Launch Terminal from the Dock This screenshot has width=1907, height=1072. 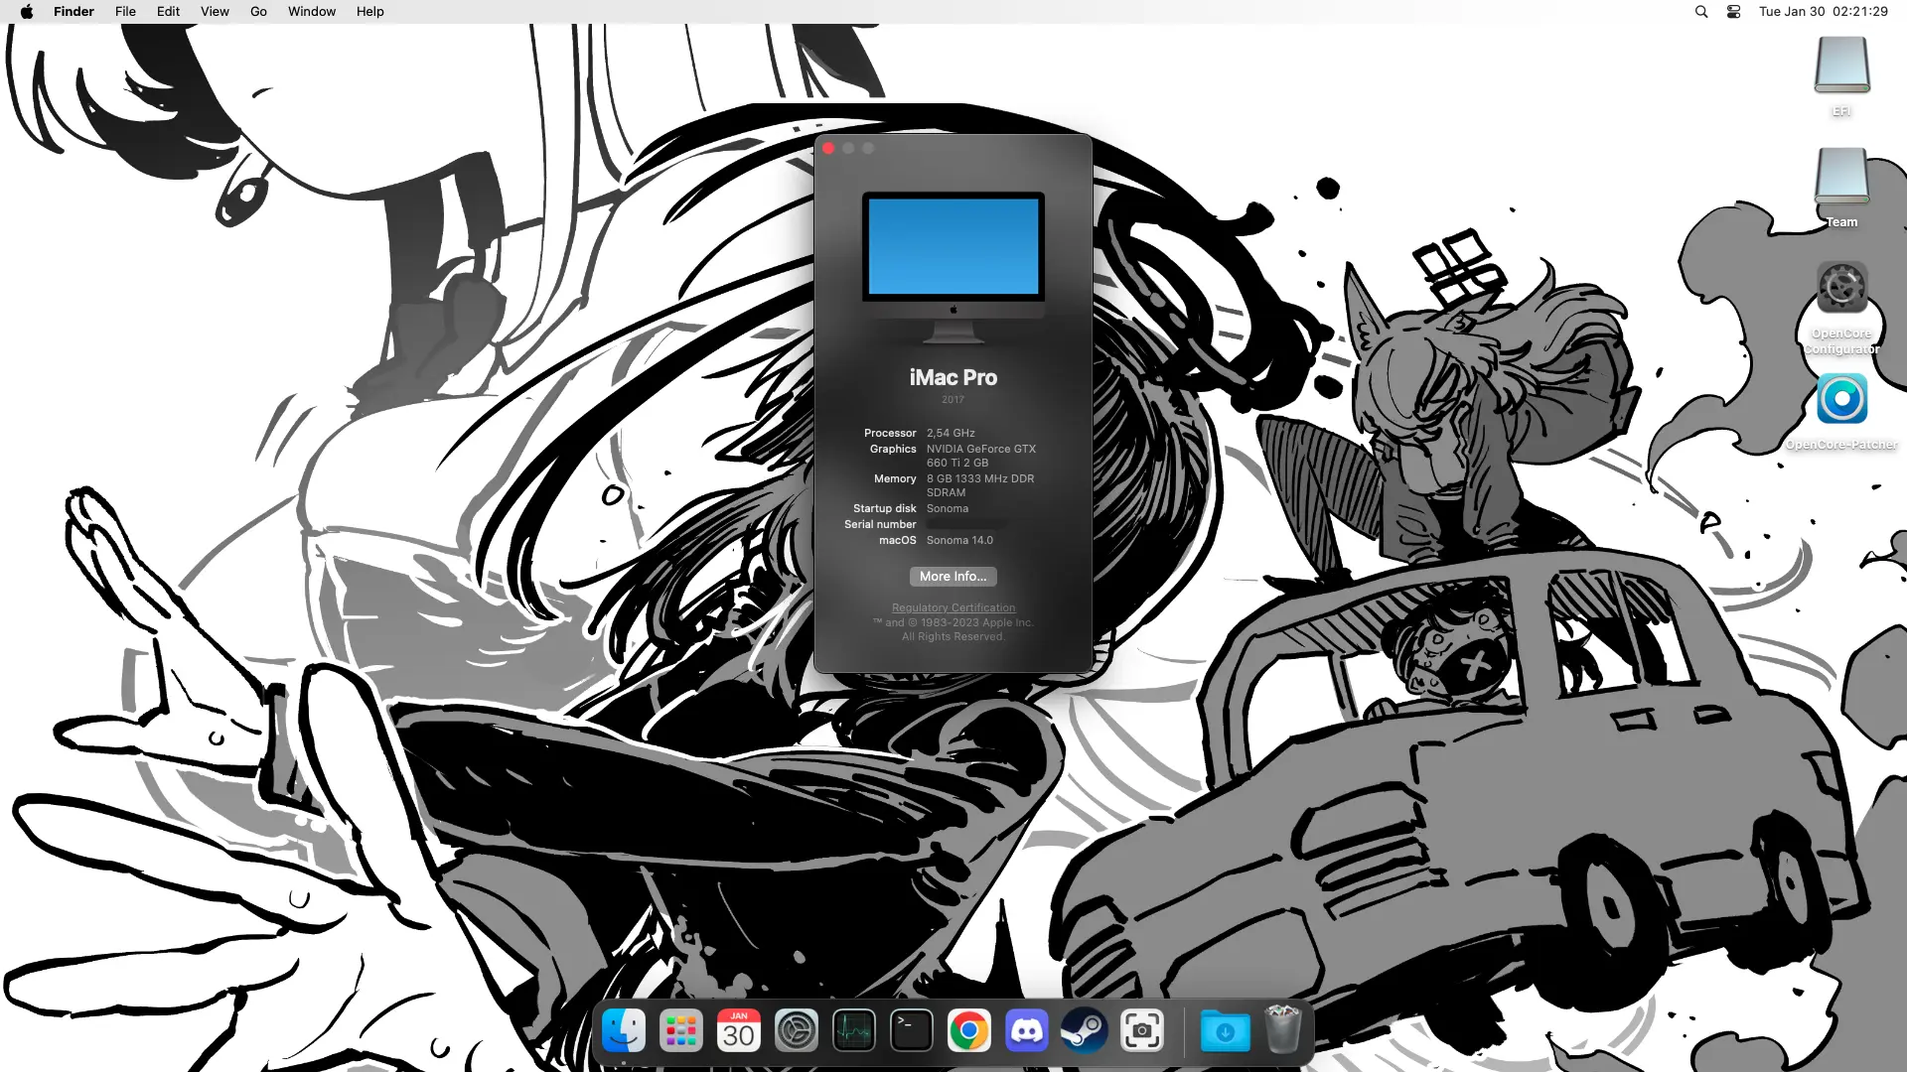point(912,1031)
